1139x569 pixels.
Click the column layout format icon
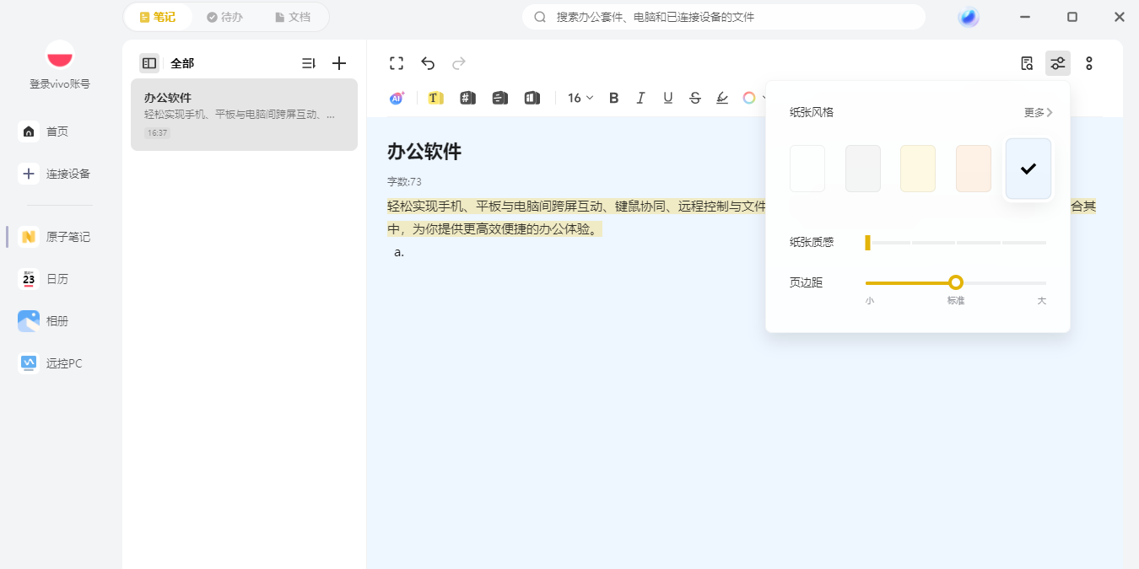click(532, 98)
